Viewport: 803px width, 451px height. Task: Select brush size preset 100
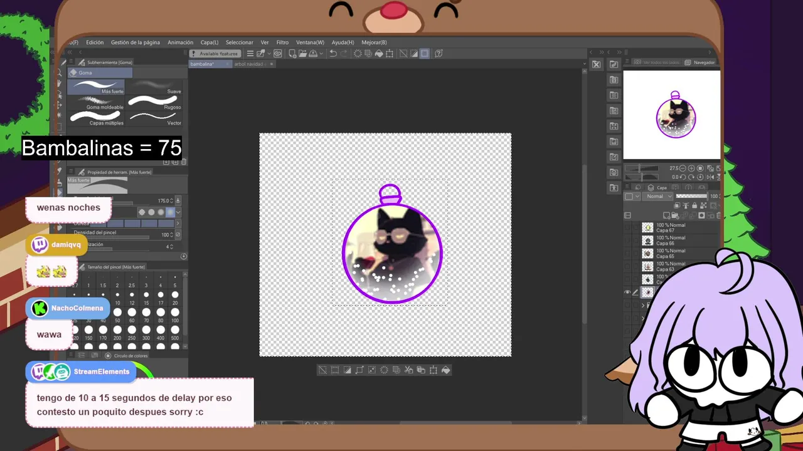coord(175,316)
